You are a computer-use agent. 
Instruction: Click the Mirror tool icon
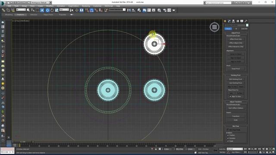point(129,10)
